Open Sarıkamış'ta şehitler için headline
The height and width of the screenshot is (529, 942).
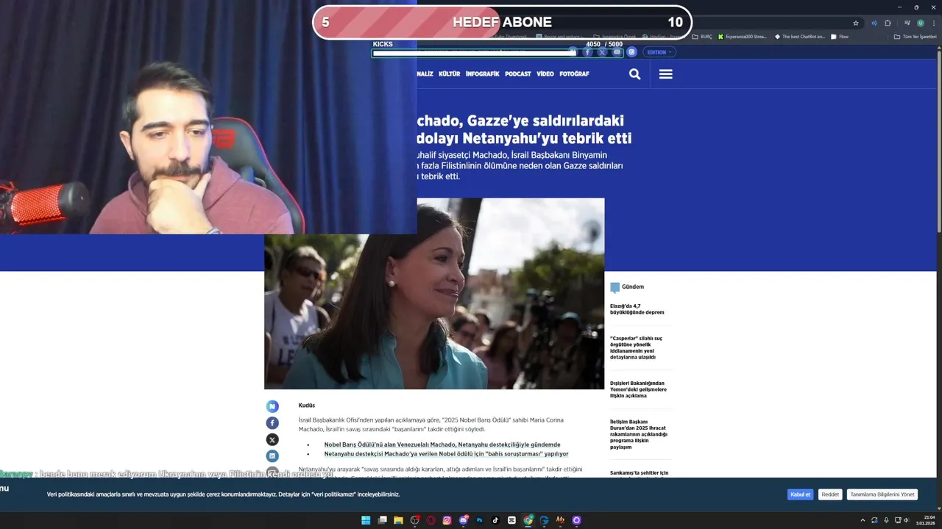(639, 473)
